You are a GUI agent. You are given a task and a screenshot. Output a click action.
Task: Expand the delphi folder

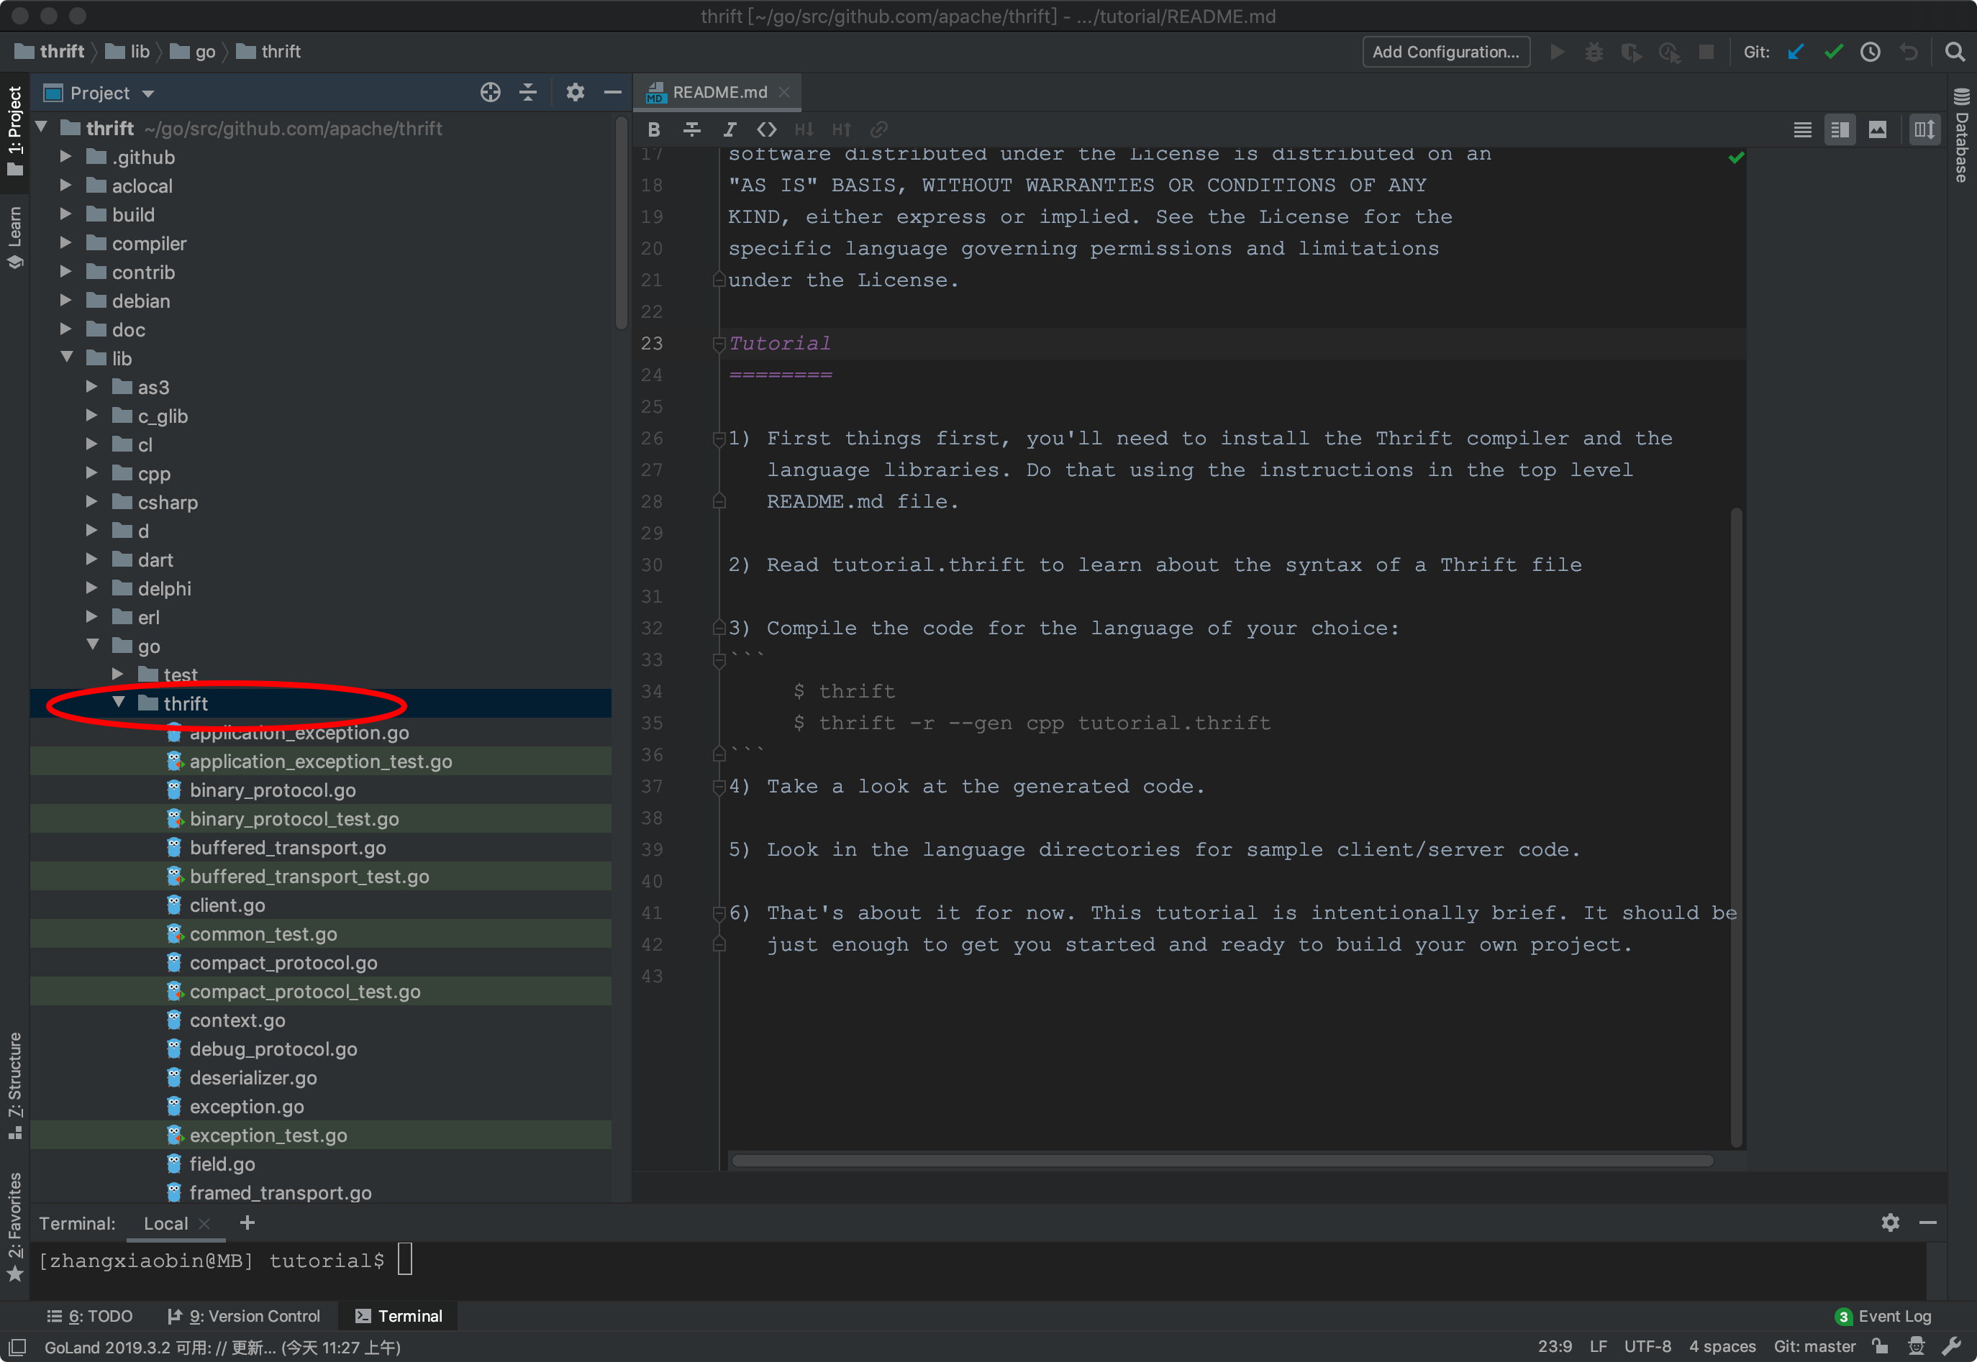(x=91, y=588)
